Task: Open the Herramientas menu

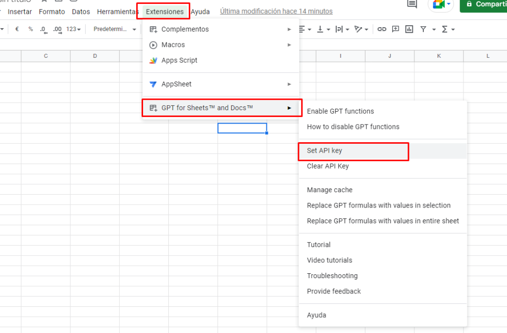Action: 117,12
